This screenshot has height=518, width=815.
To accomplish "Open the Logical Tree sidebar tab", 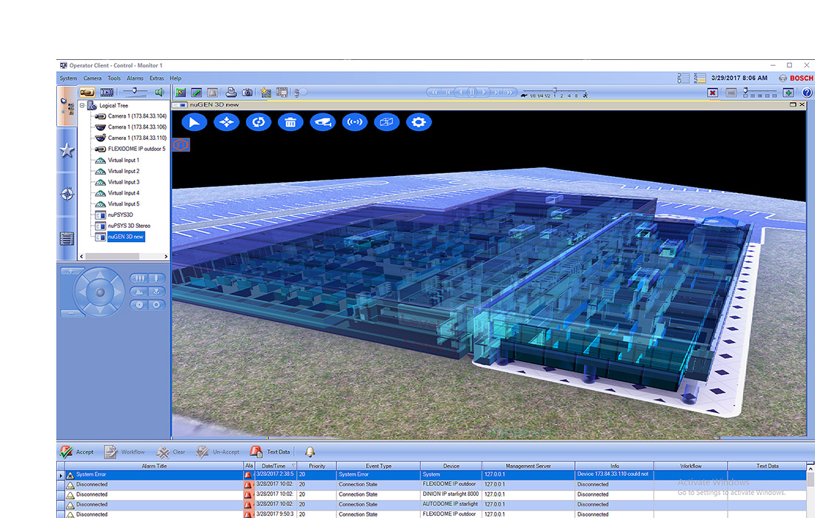I will click(x=67, y=106).
